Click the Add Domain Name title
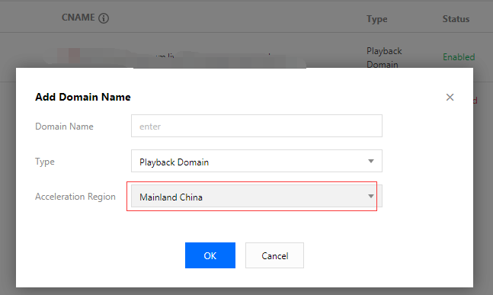Screen dimensions: 493x295 point(83,97)
